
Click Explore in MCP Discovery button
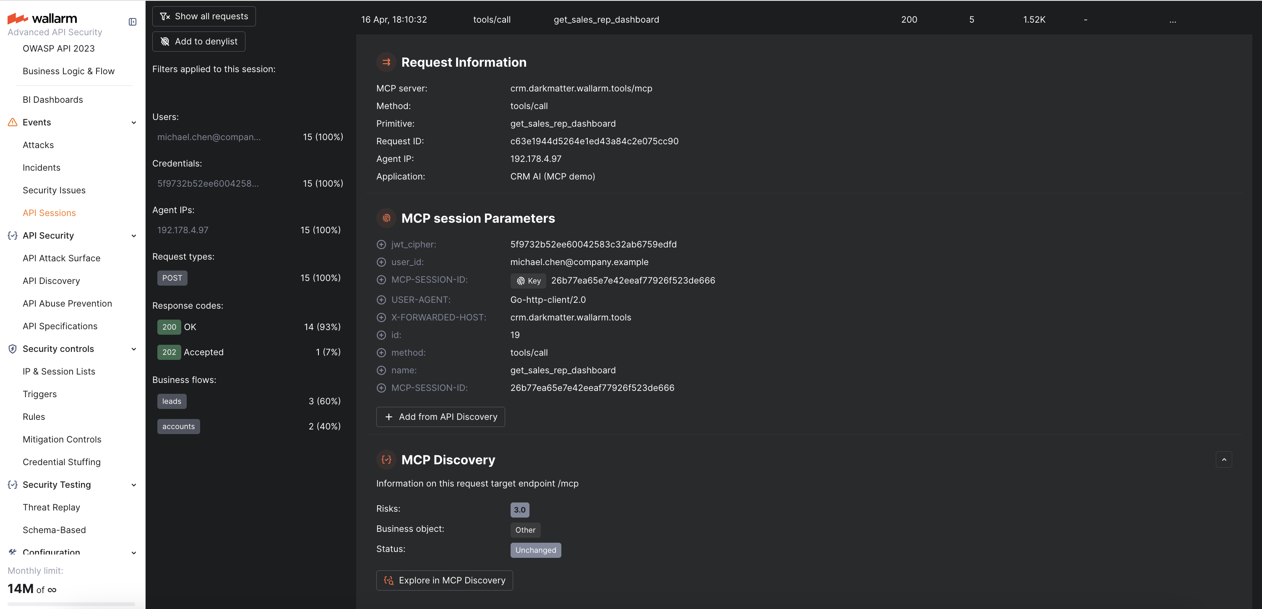[x=444, y=580]
